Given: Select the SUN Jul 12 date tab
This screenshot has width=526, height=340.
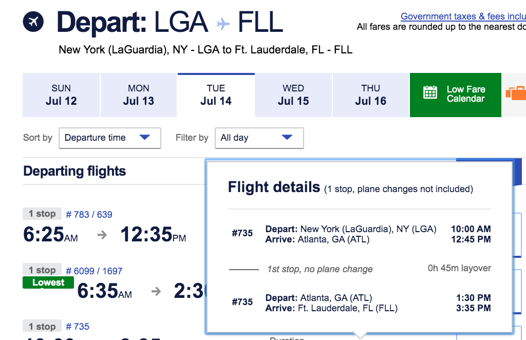Looking at the screenshot, I should tap(61, 95).
